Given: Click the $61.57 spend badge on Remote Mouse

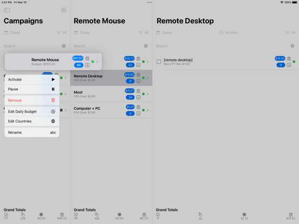Looking at the screenshot, I should (78, 58).
